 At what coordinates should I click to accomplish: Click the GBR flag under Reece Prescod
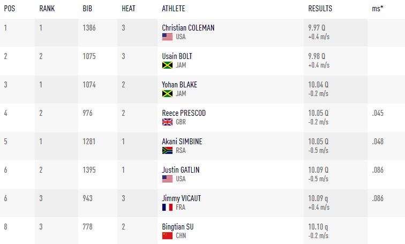coord(167,122)
